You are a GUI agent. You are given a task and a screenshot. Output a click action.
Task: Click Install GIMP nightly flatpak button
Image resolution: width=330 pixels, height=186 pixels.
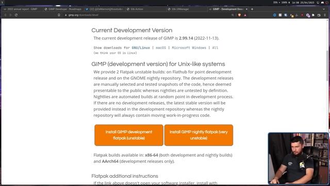pos(199,135)
